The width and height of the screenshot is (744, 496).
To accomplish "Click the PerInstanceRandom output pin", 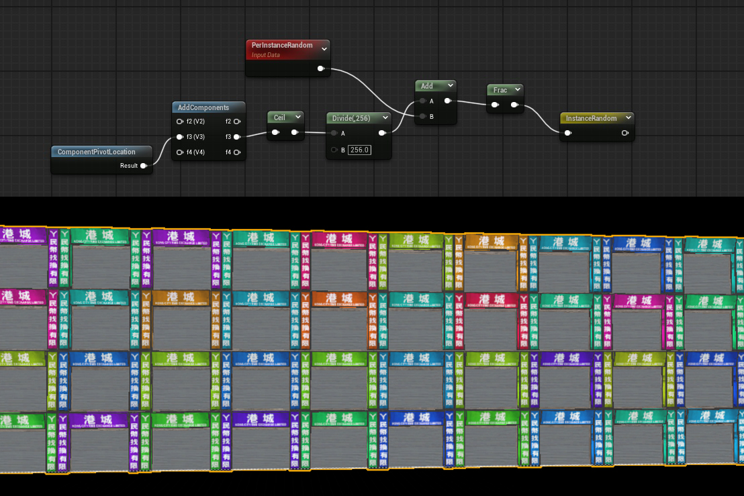I will 321,68.
